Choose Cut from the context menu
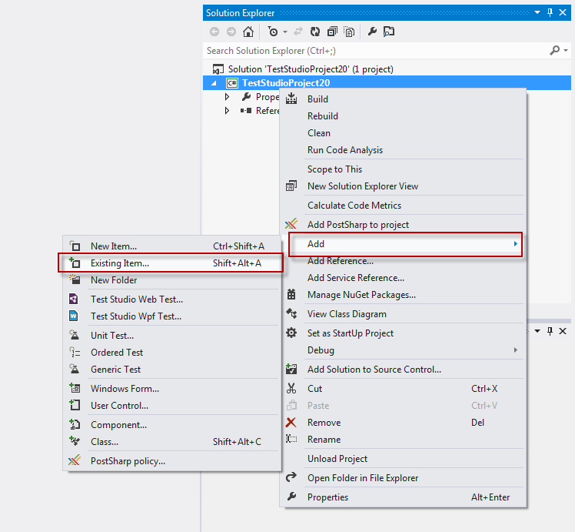This screenshot has height=532, width=575. click(403, 389)
